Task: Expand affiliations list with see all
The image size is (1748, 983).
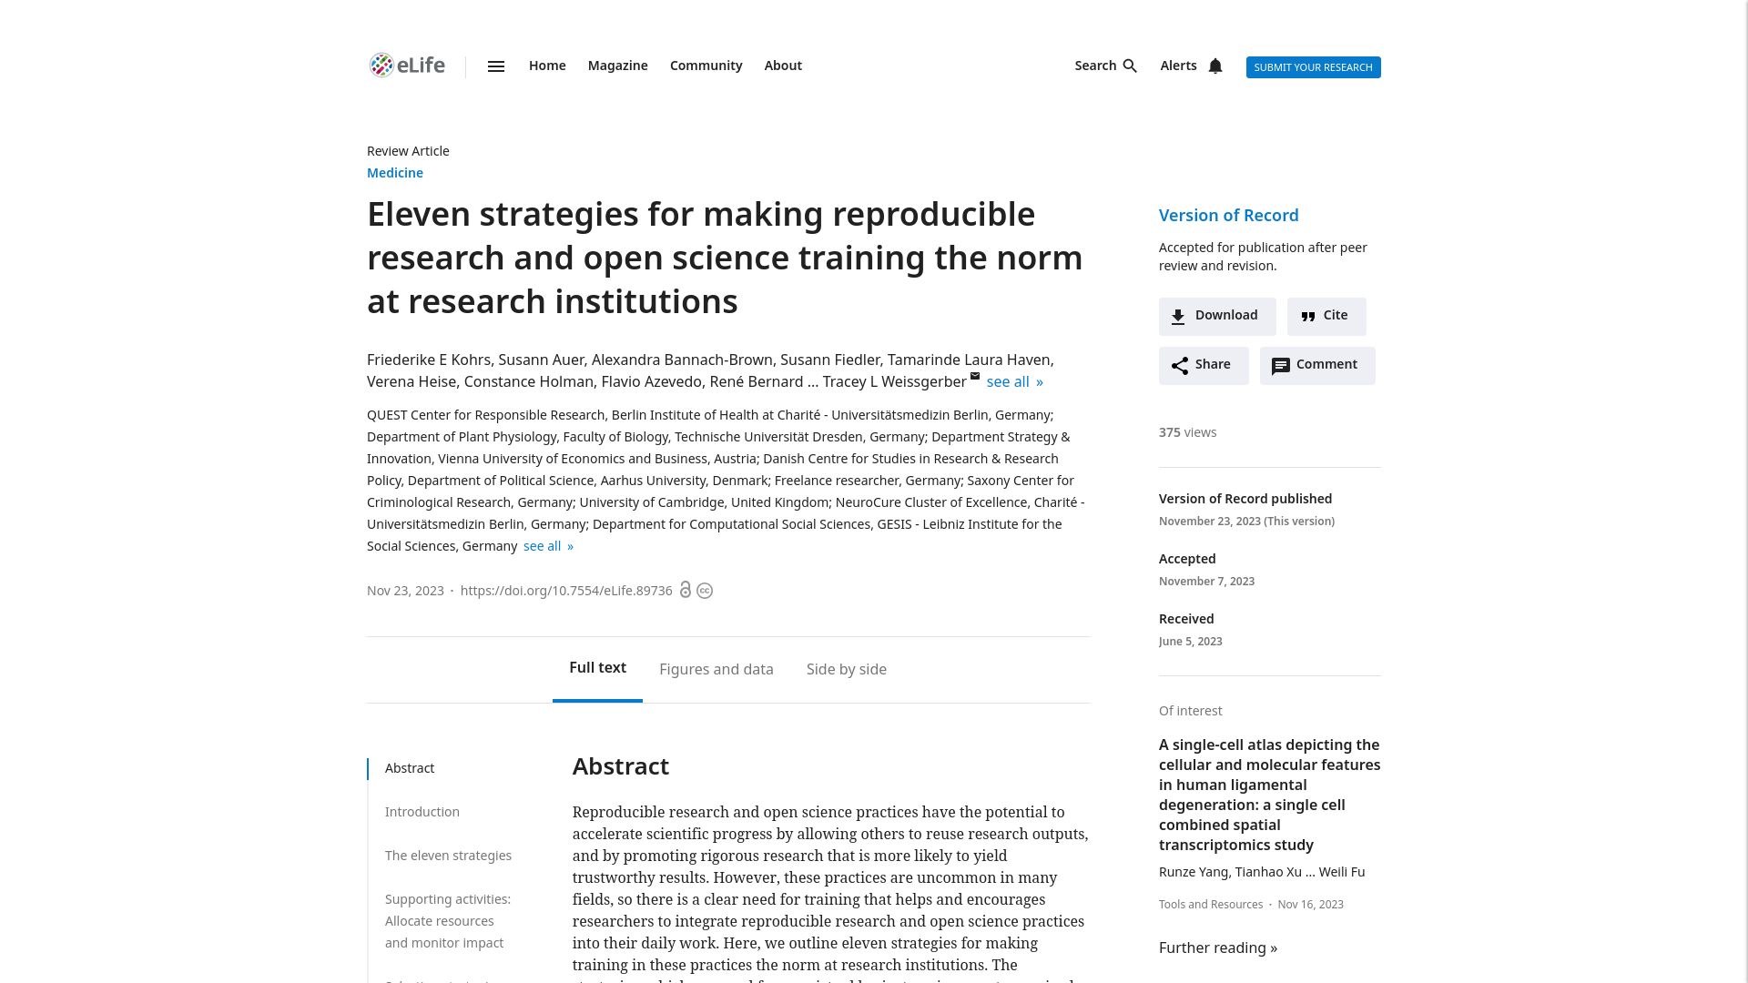Action: coord(548,546)
